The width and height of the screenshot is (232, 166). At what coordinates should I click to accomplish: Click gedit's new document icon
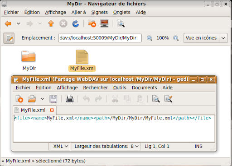pyautogui.click(x=19, y=99)
